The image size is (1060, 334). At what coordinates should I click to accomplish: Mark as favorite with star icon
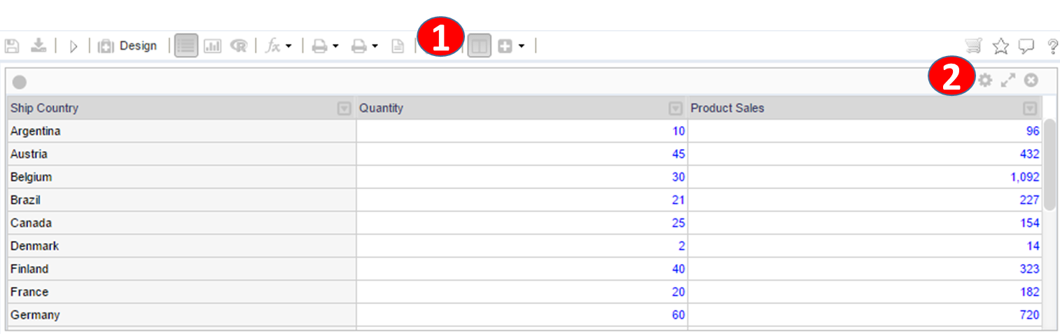[x=1000, y=46]
